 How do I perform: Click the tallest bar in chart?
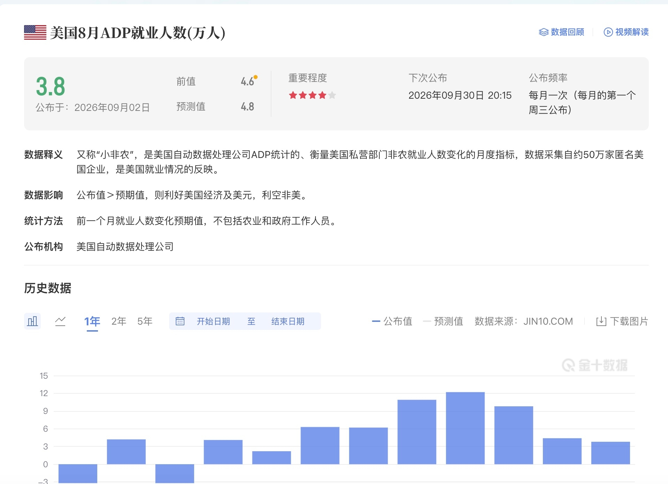[x=465, y=428]
